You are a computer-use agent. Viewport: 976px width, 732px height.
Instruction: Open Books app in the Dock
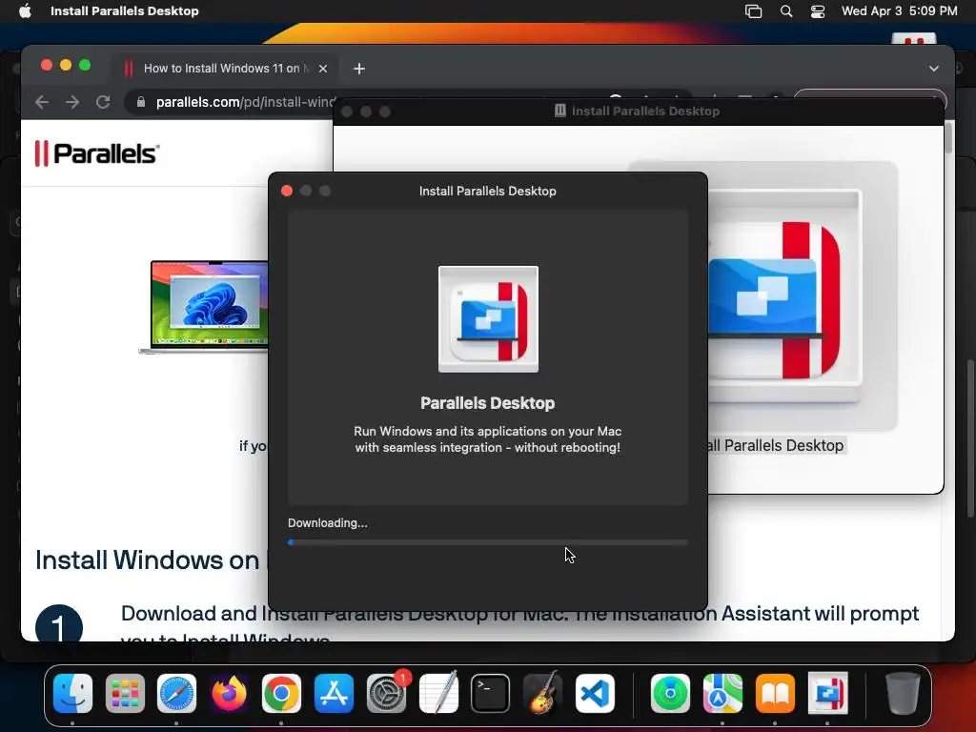point(775,693)
